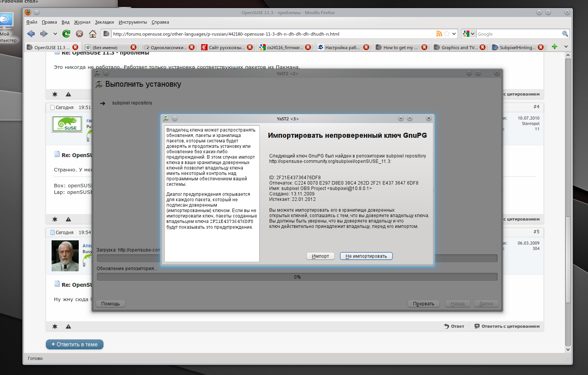Image resolution: width=588 pixels, height=375 pixels.
Task: Stop loading with the stop icon
Action: pos(80,34)
